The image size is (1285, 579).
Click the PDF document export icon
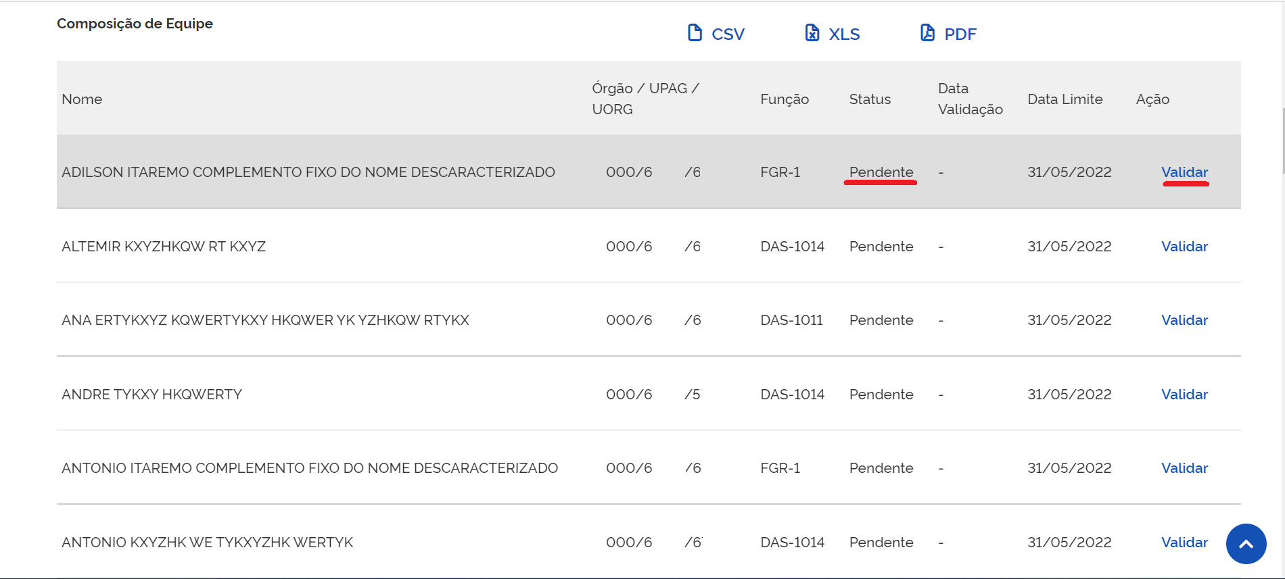pyautogui.click(x=927, y=33)
